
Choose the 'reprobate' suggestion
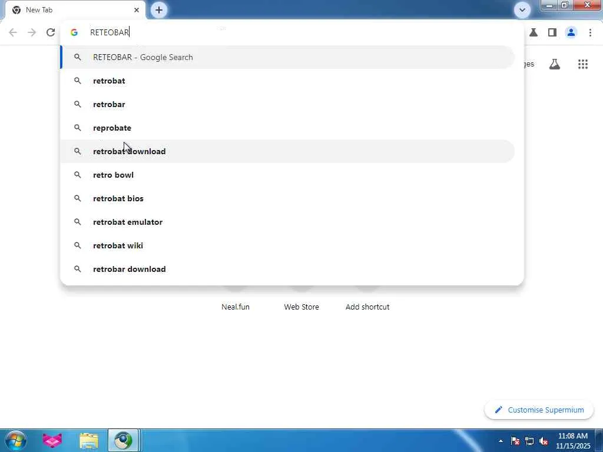click(x=287, y=128)
